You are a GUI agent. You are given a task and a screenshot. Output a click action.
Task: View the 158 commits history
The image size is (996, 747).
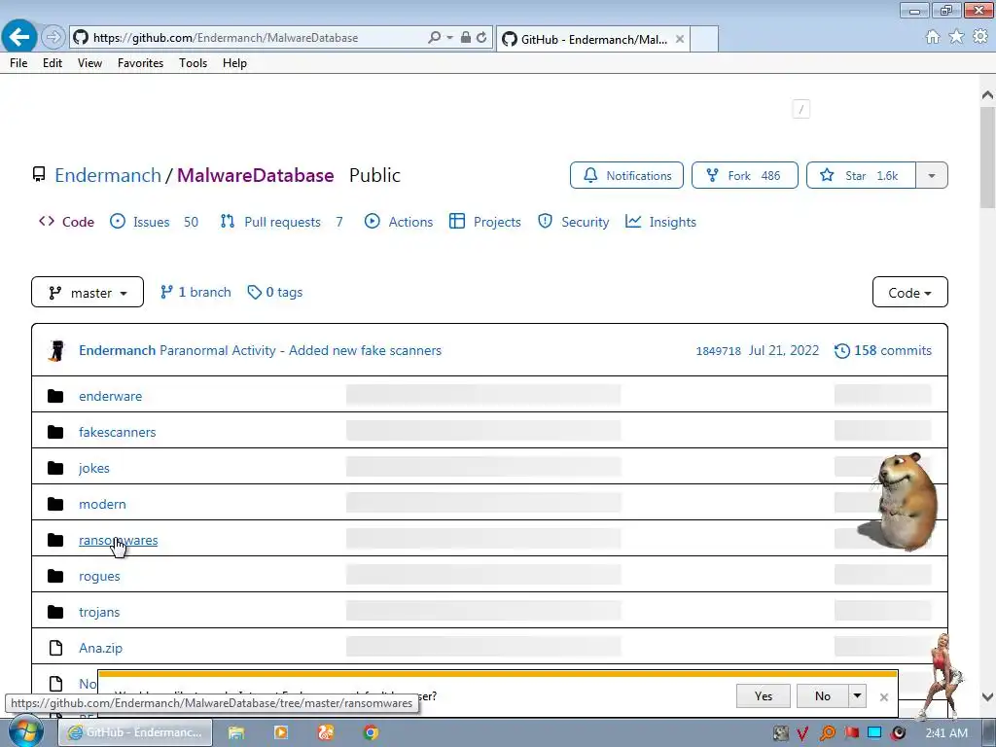(x=883, y=350)
